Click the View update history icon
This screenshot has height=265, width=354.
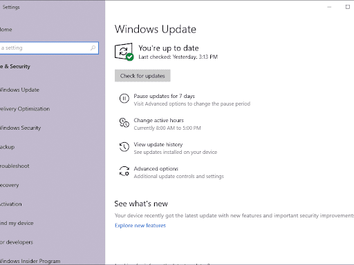(x=124, y=147)
